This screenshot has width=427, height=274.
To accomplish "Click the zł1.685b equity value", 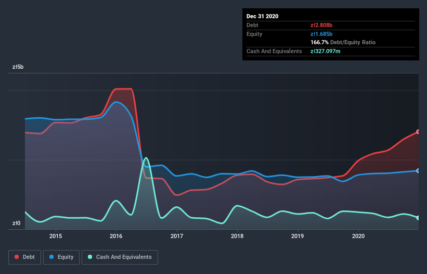I will (x=321, y=34).
